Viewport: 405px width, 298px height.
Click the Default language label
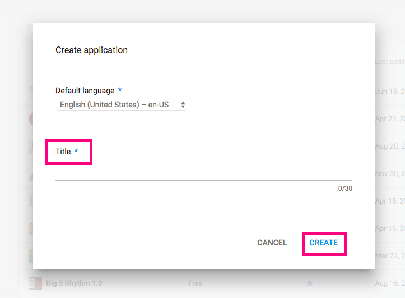point(85,91)
